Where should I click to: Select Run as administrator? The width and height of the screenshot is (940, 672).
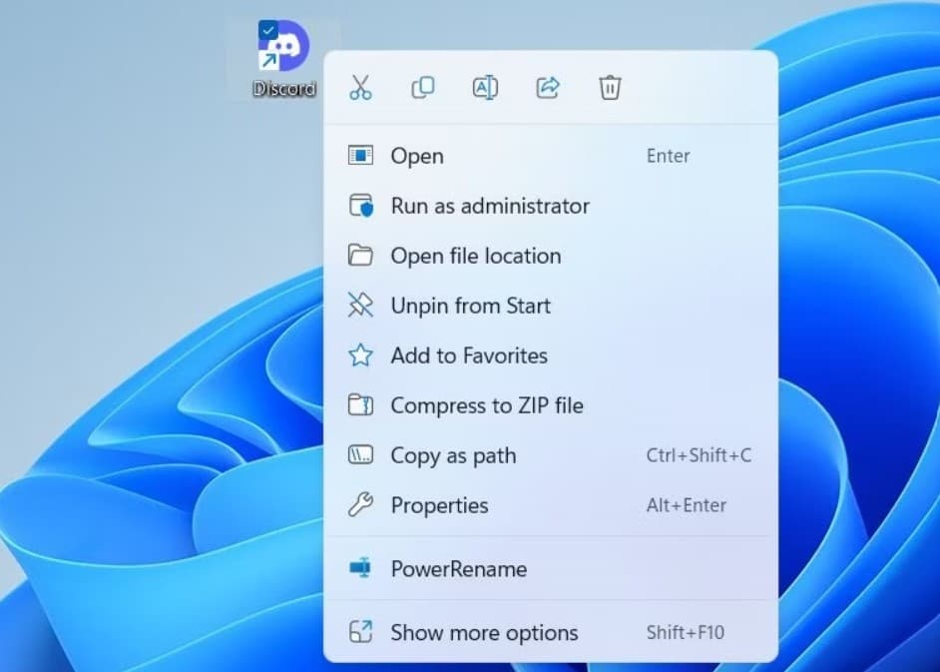pyautogui.click(x=490, y=206)
